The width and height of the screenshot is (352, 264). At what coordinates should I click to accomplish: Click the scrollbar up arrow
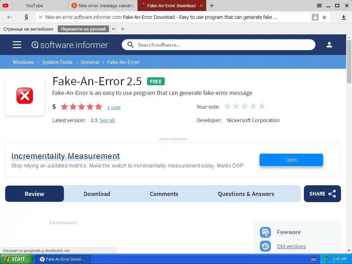(349, 37)
